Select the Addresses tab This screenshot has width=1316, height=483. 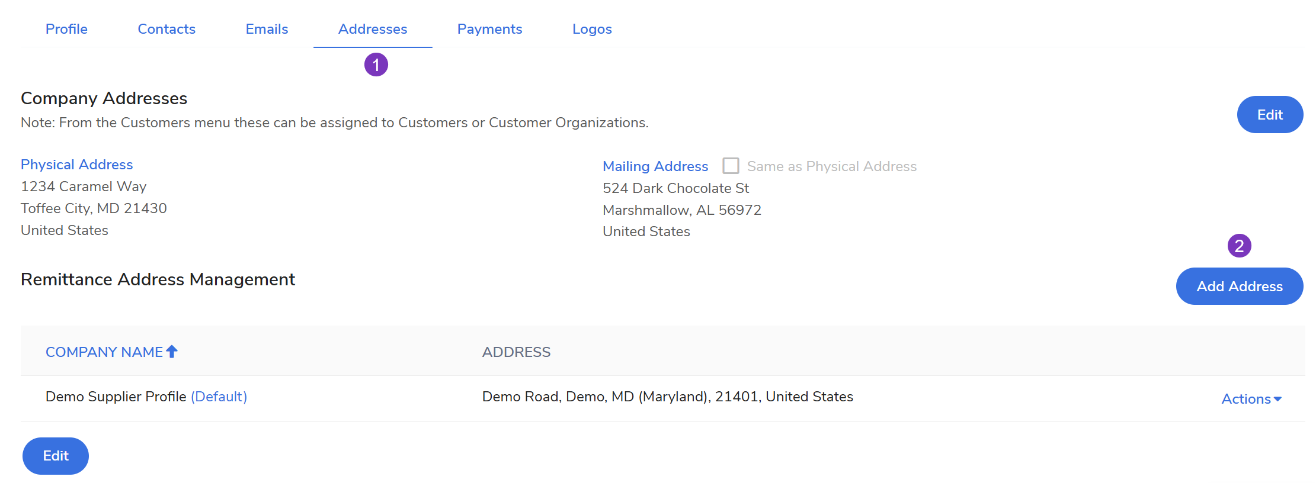[373, 29]
